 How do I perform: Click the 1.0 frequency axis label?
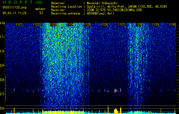[3, 51]
